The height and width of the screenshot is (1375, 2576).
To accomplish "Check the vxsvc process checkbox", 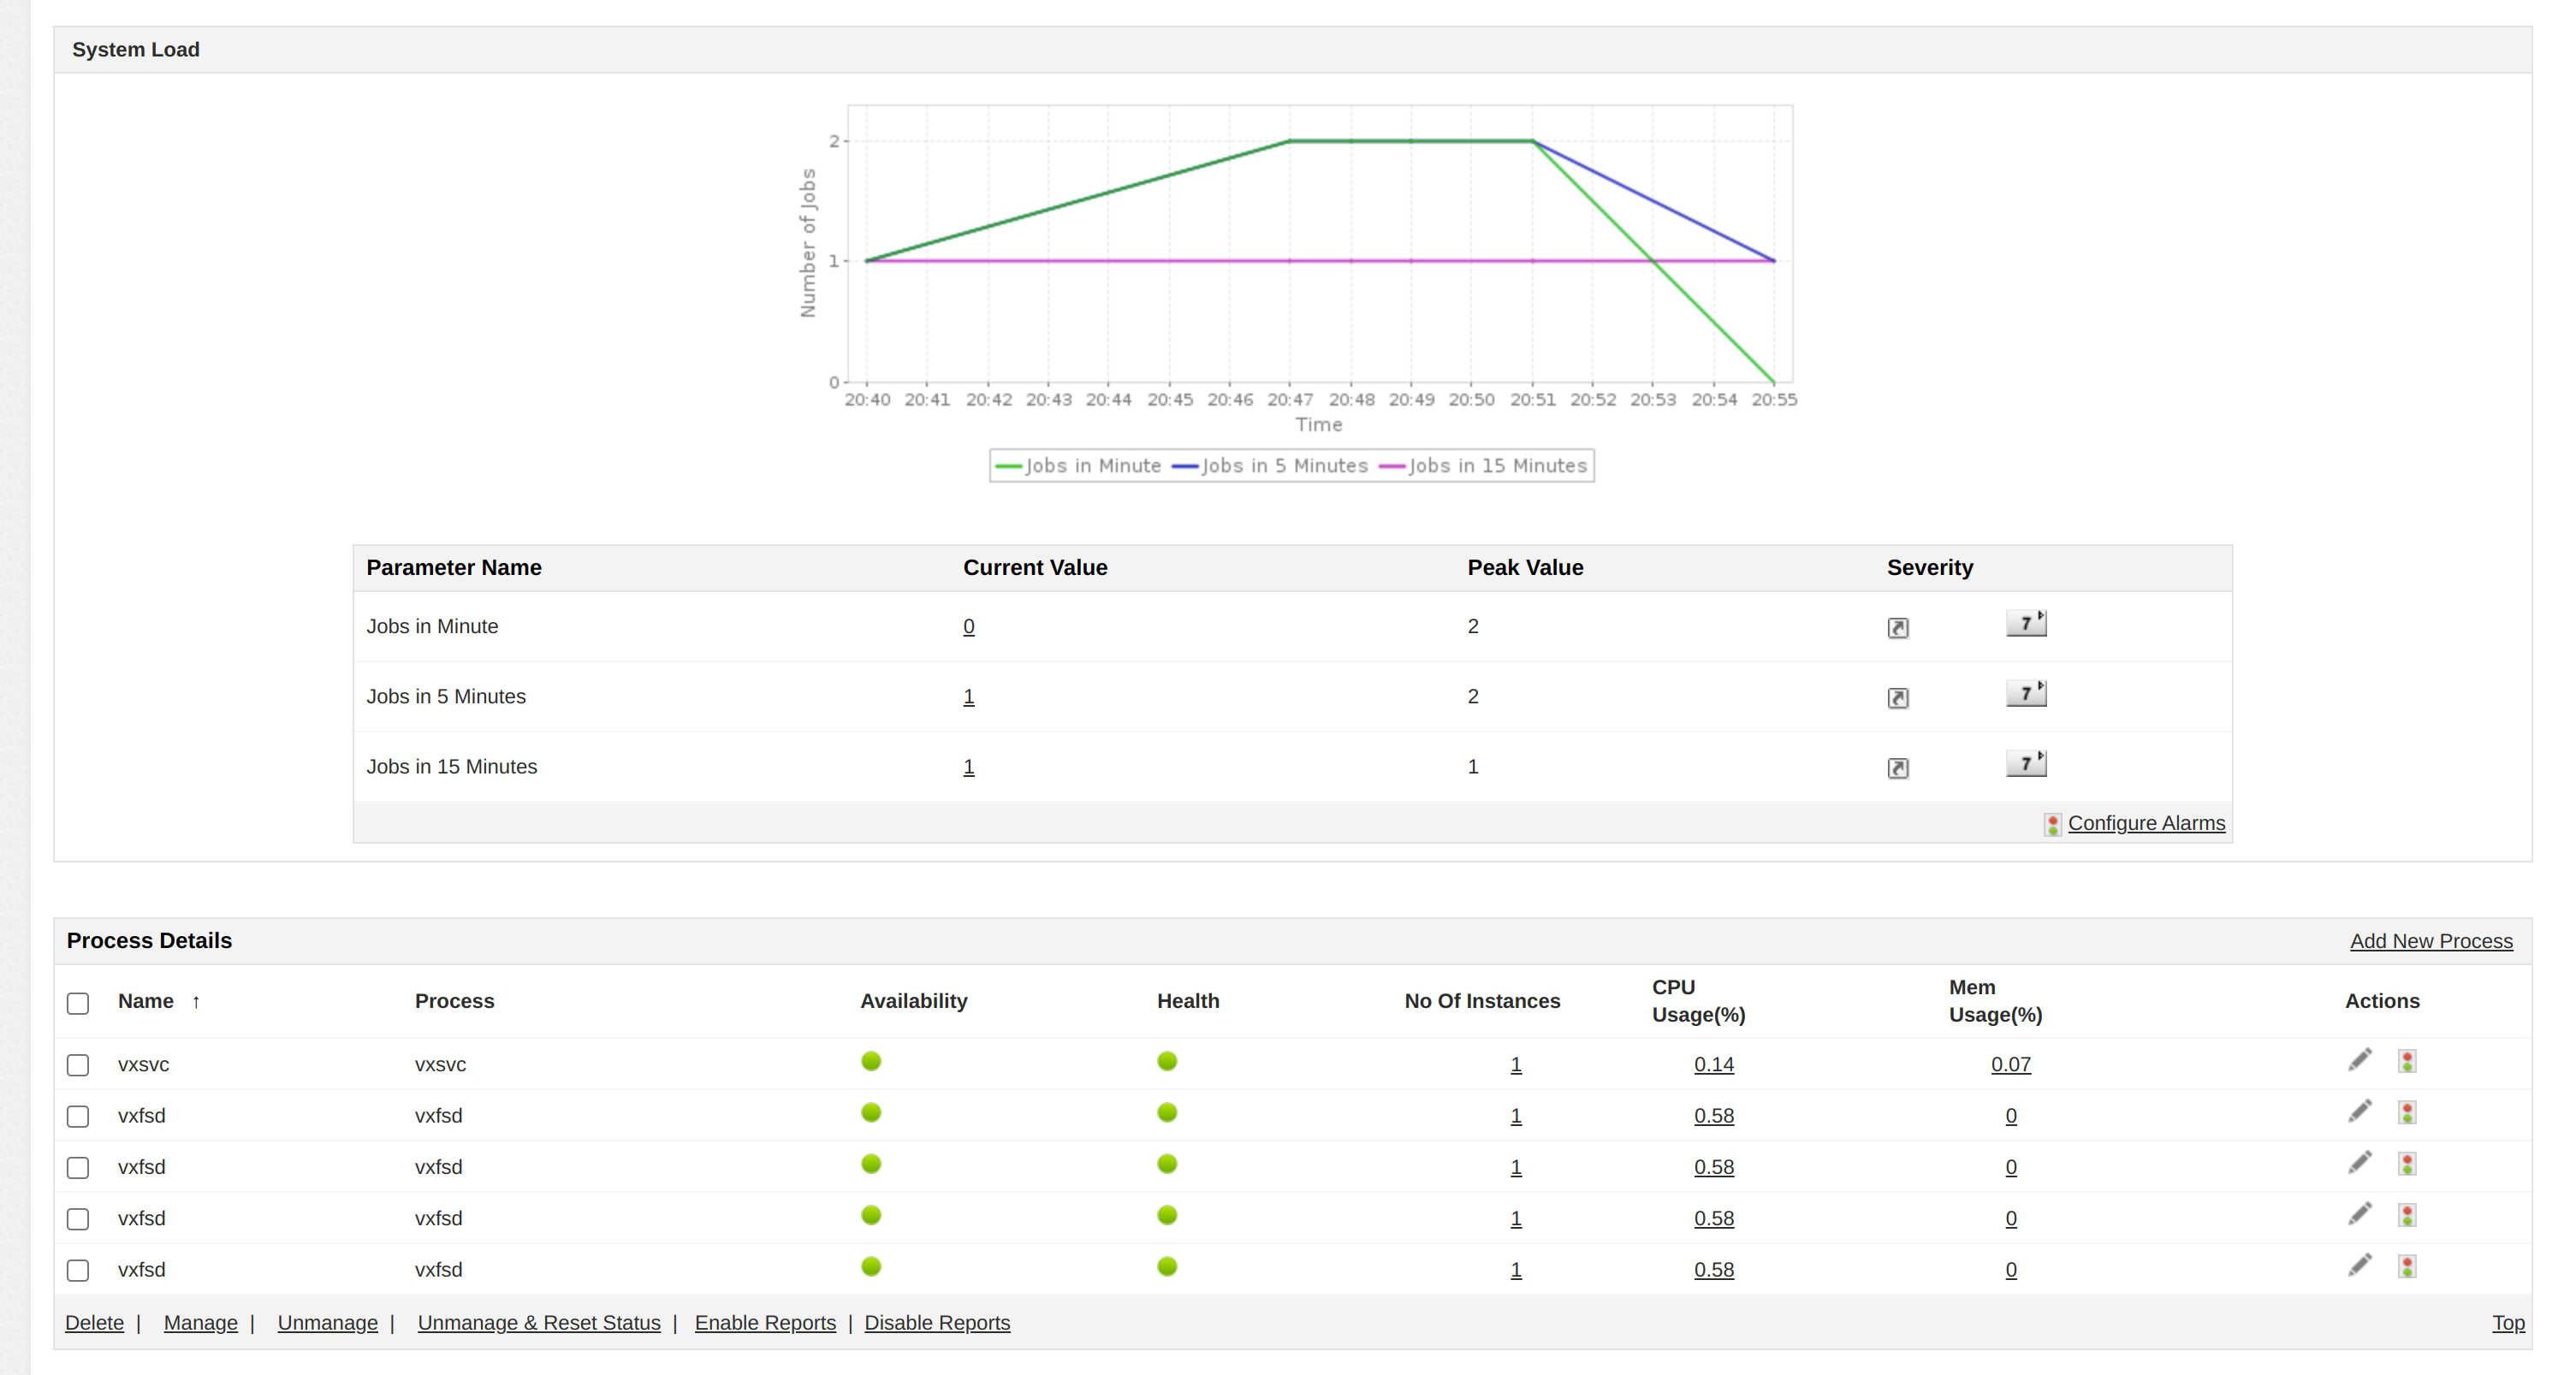I will point(78,1065).
